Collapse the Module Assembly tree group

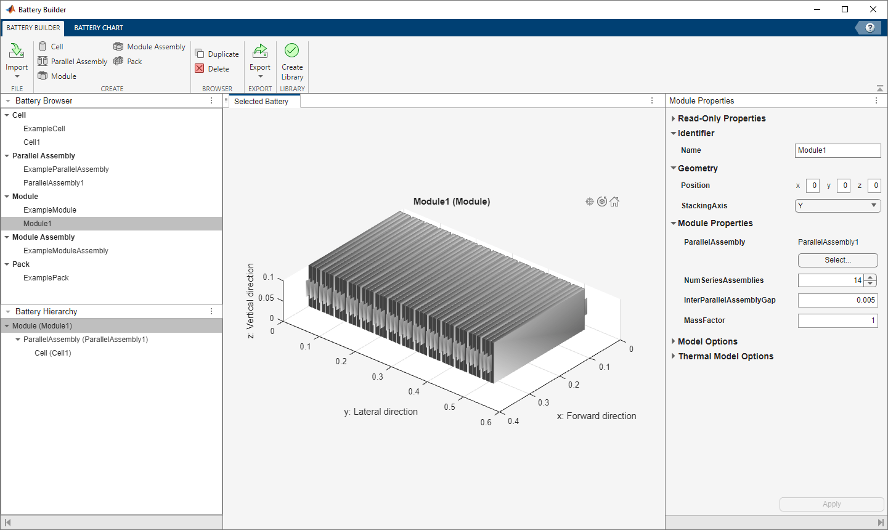click(x=7, y=237)
